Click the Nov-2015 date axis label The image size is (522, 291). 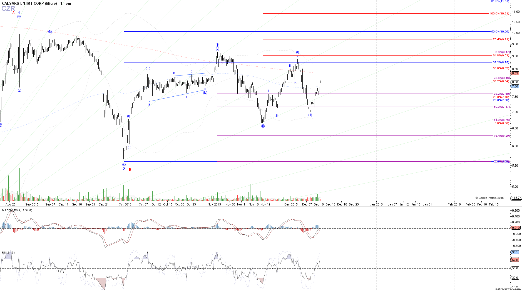214,204
